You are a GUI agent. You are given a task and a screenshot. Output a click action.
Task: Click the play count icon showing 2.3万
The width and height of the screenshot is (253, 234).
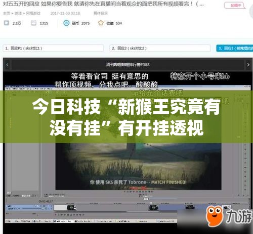(x=7, y=23)
